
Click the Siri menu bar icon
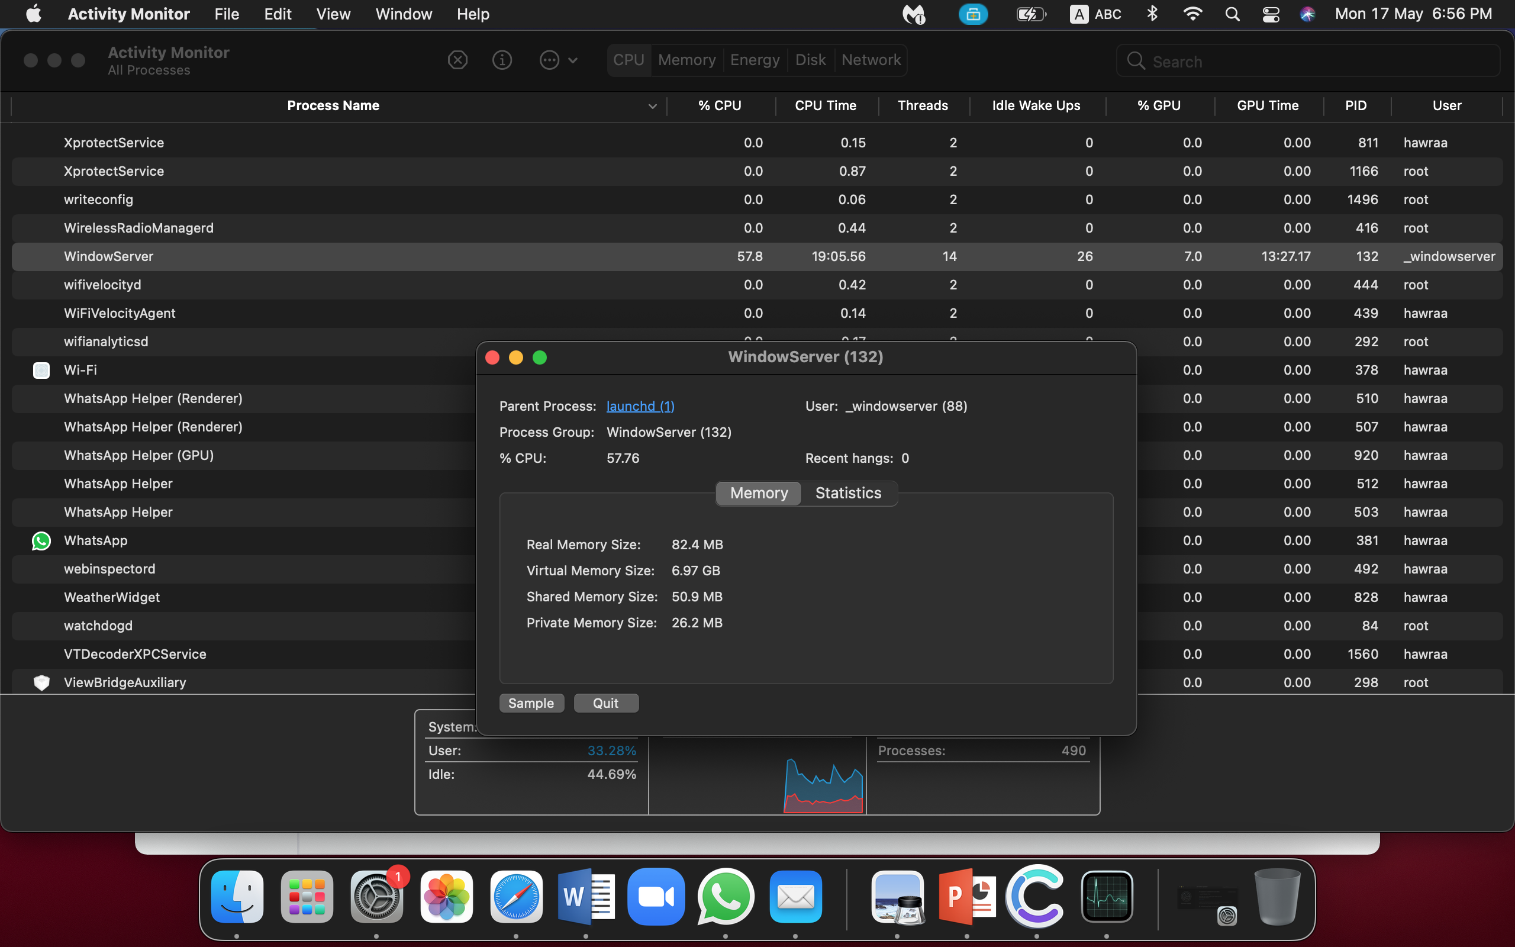coord(1307,14)
